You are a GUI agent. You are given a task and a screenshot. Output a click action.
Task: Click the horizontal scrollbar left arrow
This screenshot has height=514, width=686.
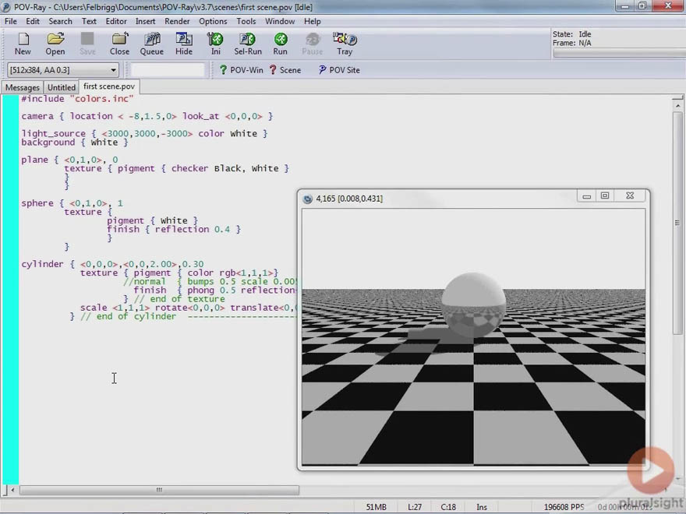tap(12, 490)
